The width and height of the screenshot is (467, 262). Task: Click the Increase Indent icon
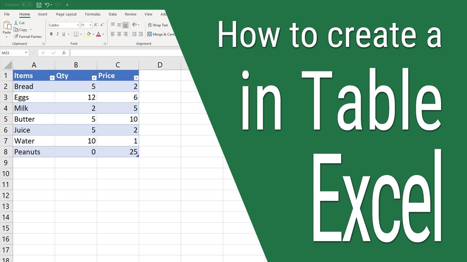click(x=141, y=34)
